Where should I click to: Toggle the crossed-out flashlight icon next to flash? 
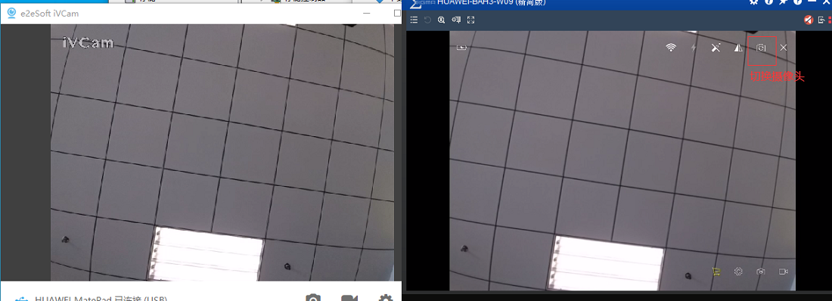[x=716, y=48]
